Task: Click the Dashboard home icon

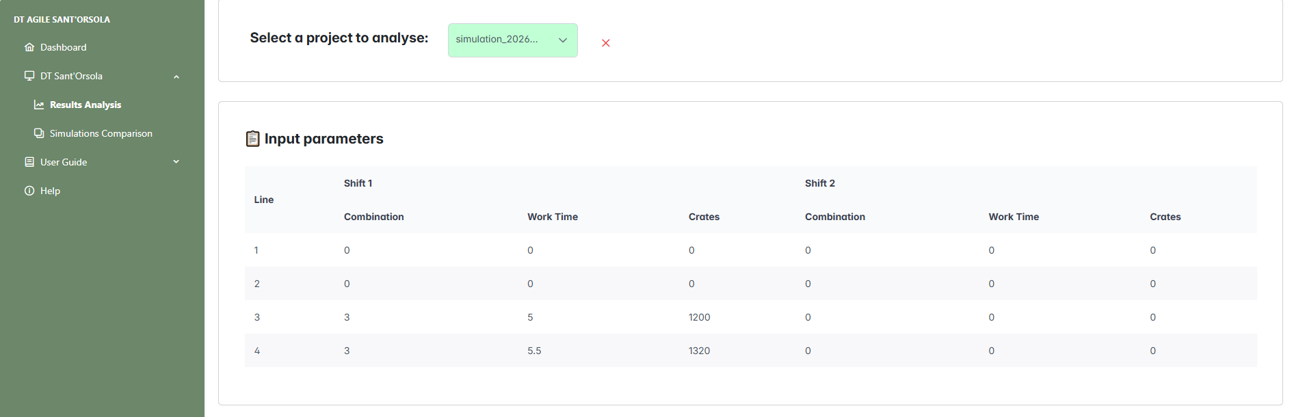Action: click(29, 47)
